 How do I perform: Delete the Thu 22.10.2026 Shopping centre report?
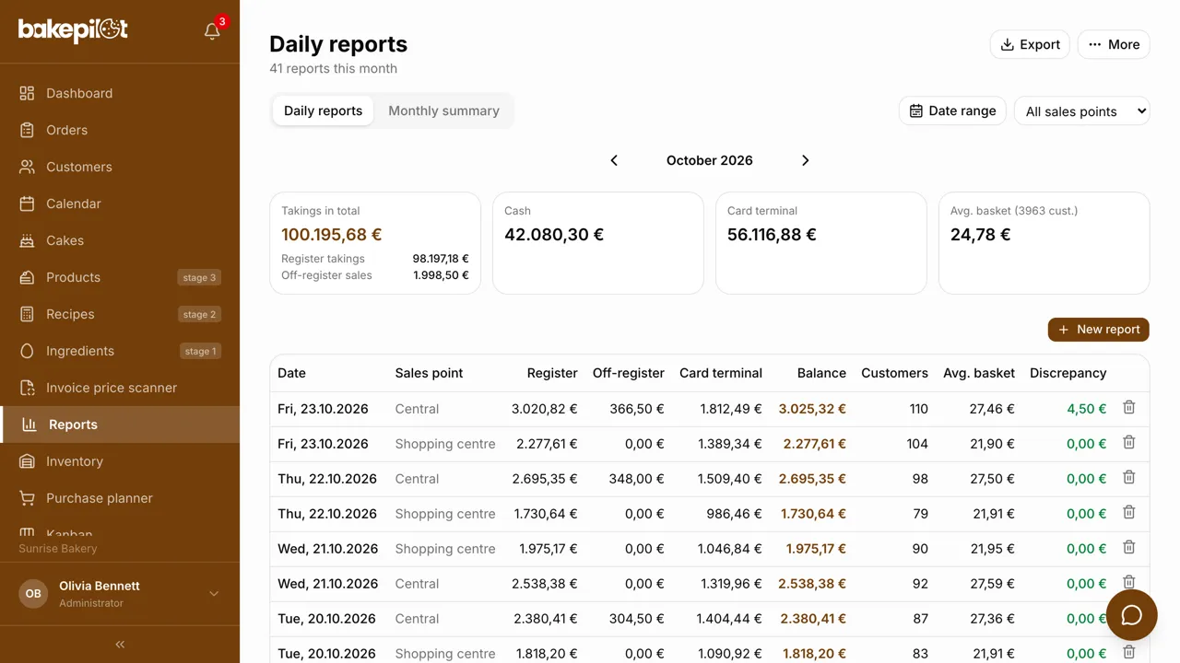coord(1128,513)
